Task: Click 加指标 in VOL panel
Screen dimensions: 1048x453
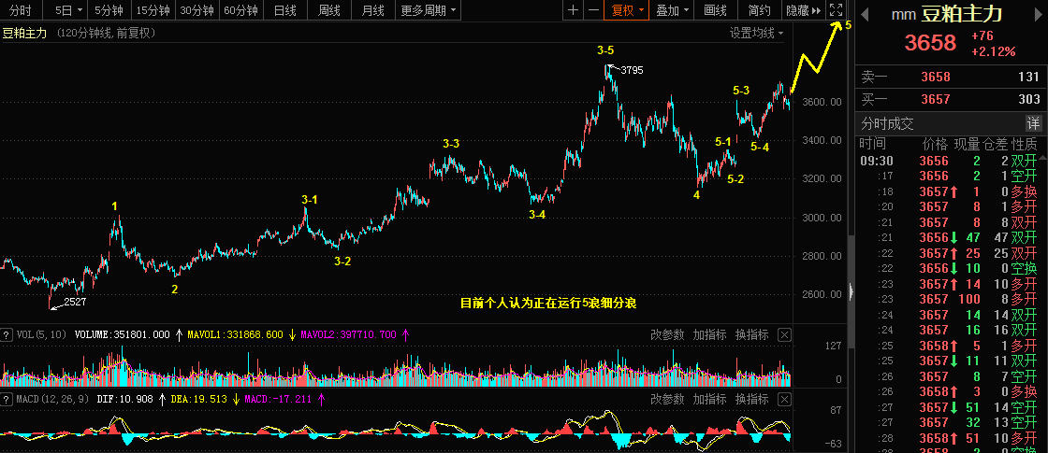Action: tap(710, 334)
